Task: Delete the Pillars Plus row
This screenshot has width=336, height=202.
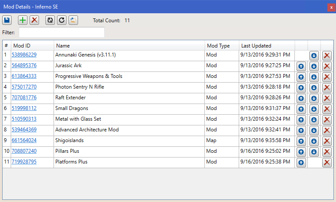Action: pos(327,152)
